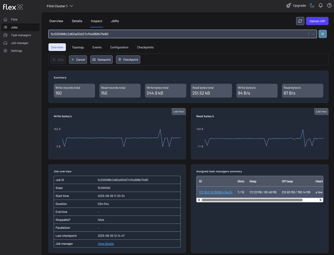Screen dimensions: 334x255
Task: Expand the Flink Cluster 1 dropdown
Action: [60, 6]
